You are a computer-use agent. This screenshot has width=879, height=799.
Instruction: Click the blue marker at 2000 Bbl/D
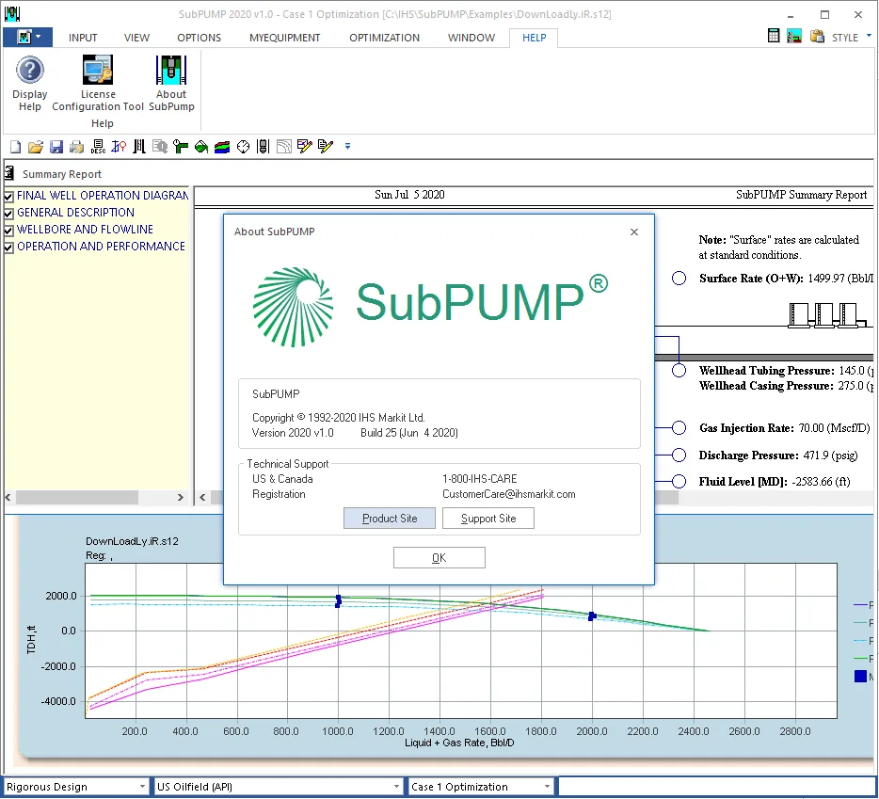[592, 616]
